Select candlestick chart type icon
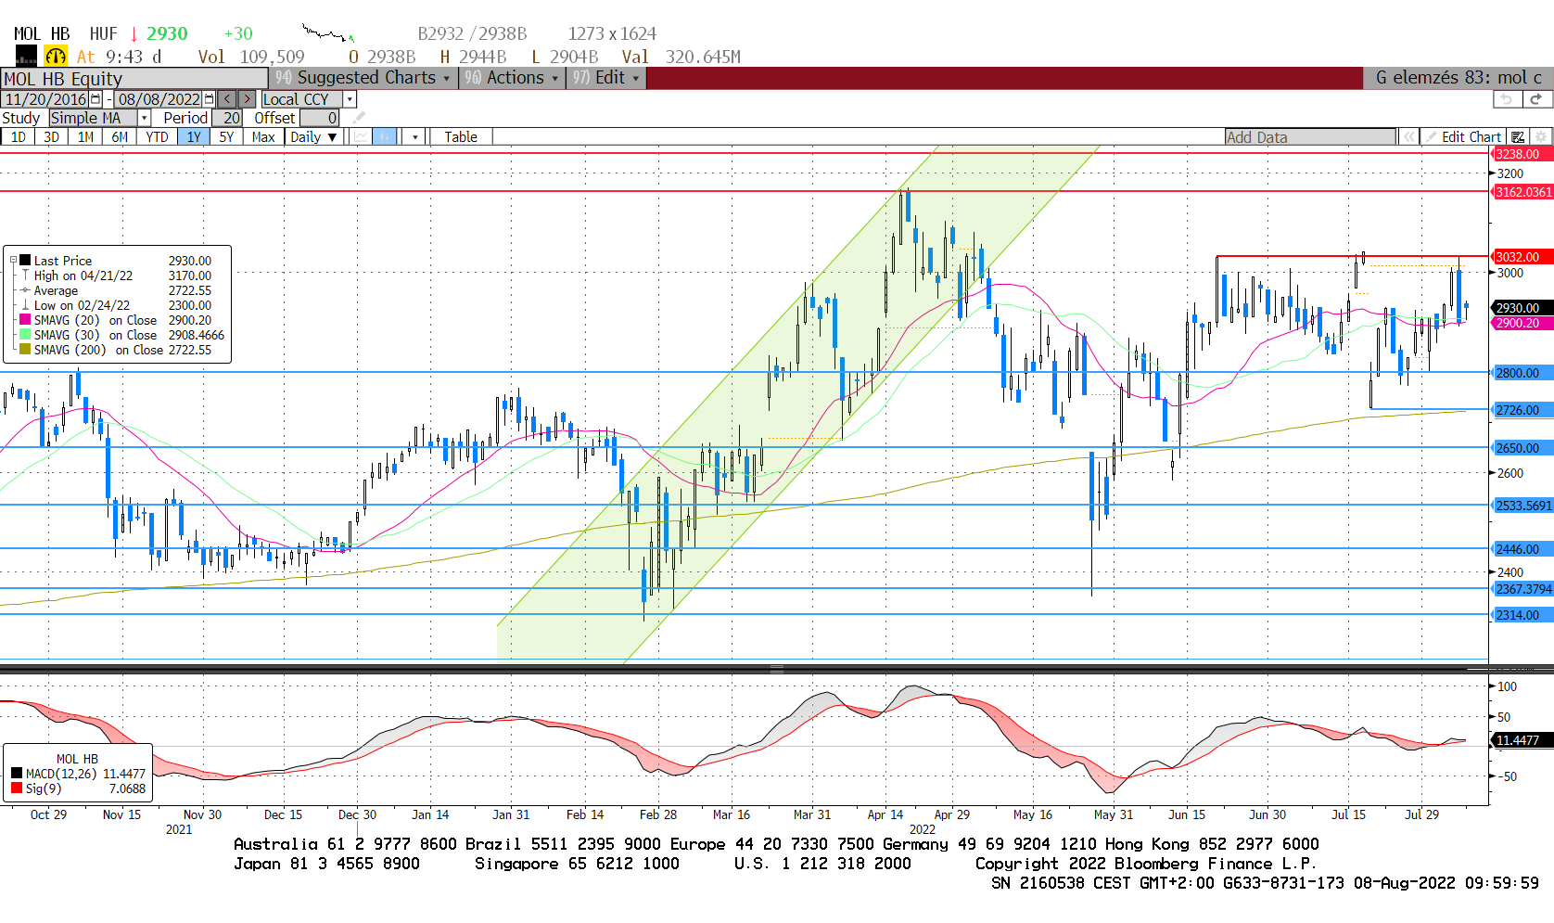1554x923 pixels. click(385, 137)
